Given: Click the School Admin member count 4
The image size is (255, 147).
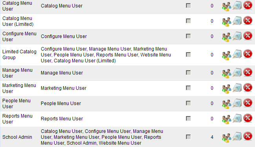Looking at the screenshot, I should 212,137.
